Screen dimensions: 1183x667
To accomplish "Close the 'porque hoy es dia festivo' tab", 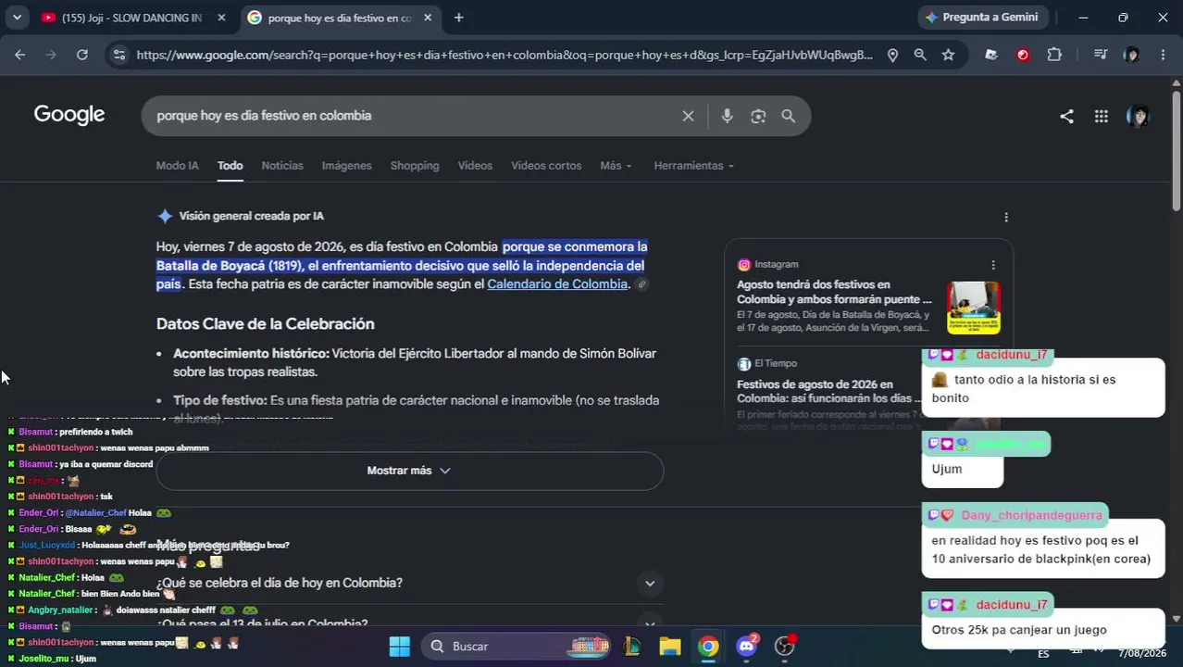I will coord(427,18).
